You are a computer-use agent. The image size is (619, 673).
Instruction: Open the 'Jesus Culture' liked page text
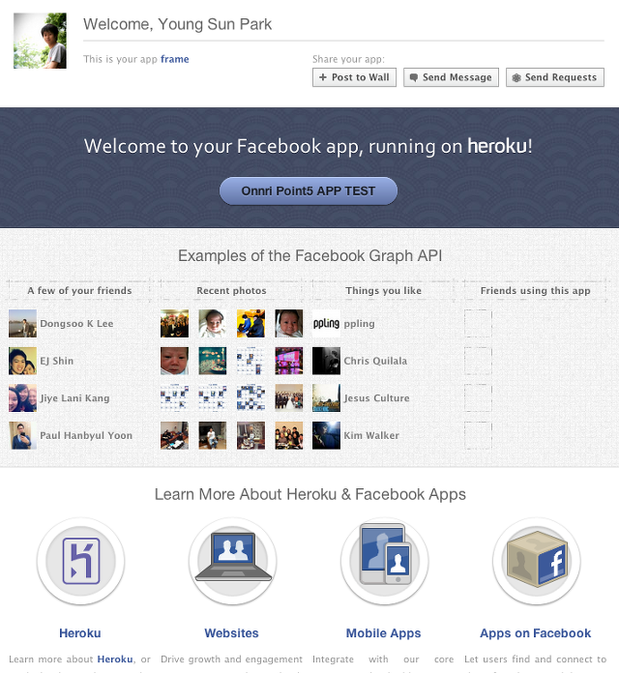click(x=377, y=398)
